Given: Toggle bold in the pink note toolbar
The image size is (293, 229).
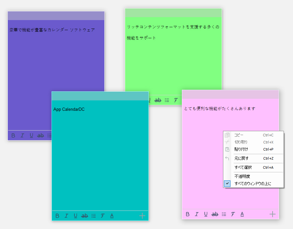Looking at the screenshot, I should [x=188, y=214].
